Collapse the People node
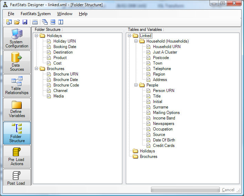The height and width of the screenshot is (196, 244). coord(136,85)
